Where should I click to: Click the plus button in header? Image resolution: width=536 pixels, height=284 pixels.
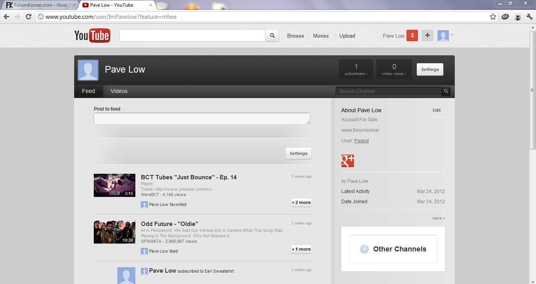(427, 36)
